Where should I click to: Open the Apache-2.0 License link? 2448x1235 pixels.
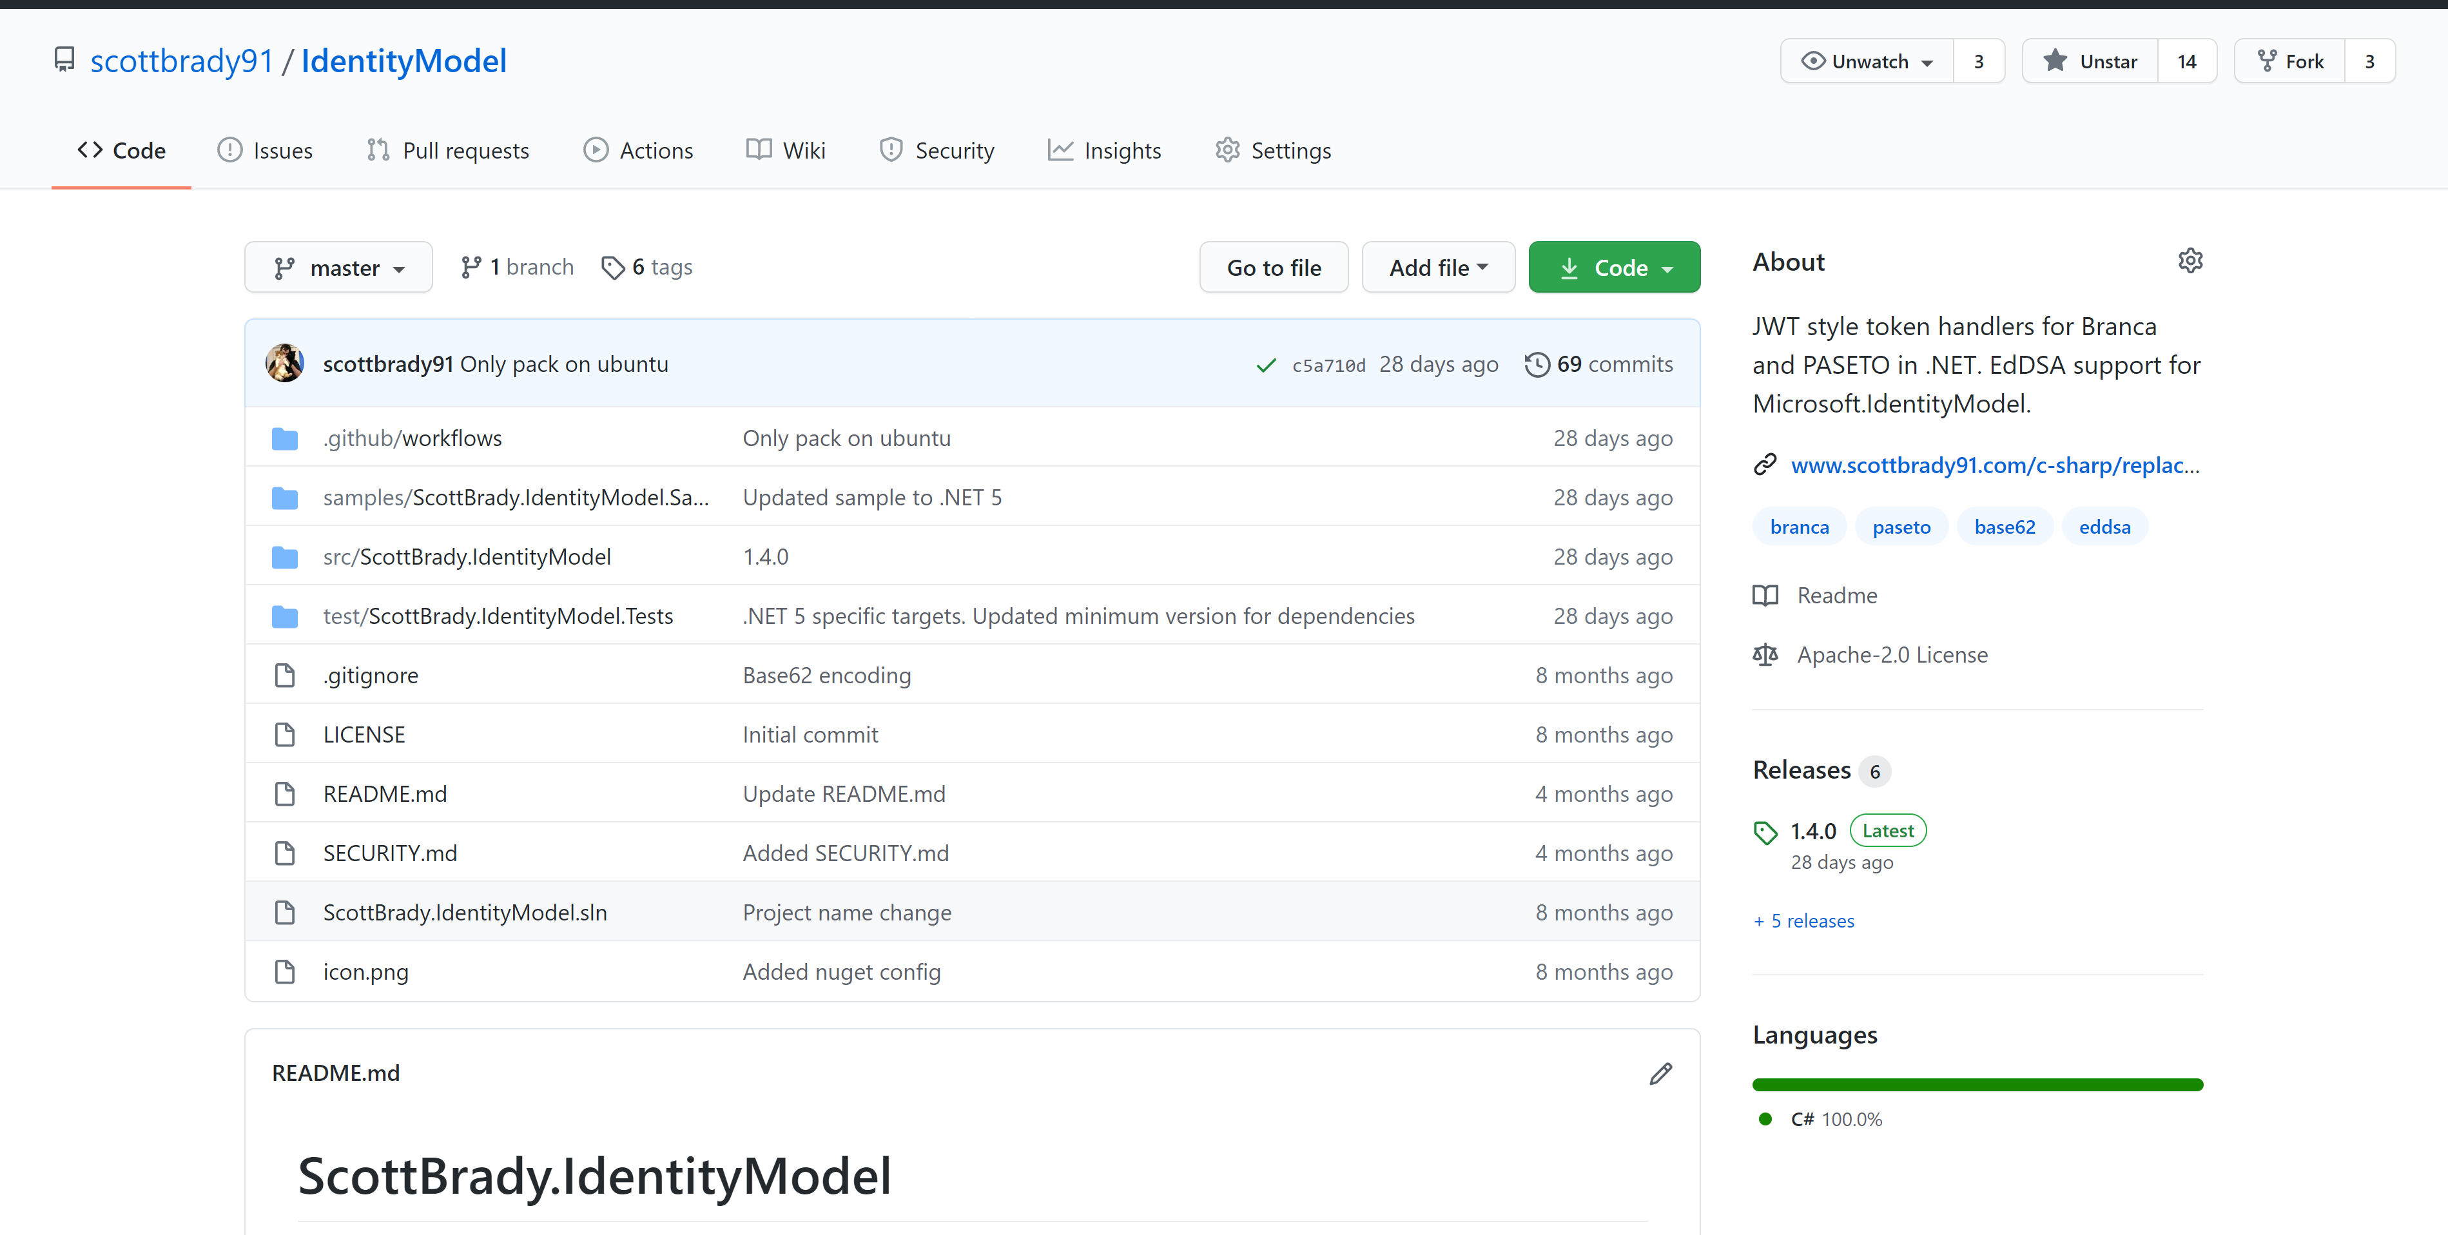click(1892, 656)
